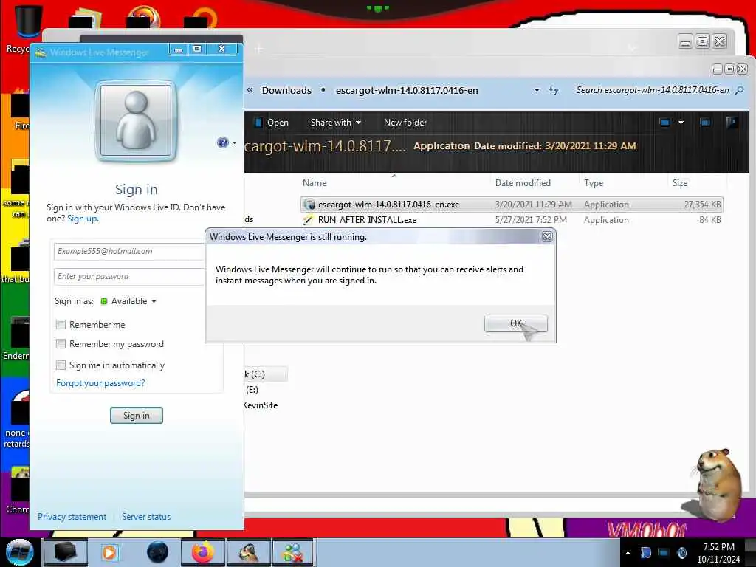
Task: Open the dropdown arrow beside the help icon
Action: [x=234, y=142]
